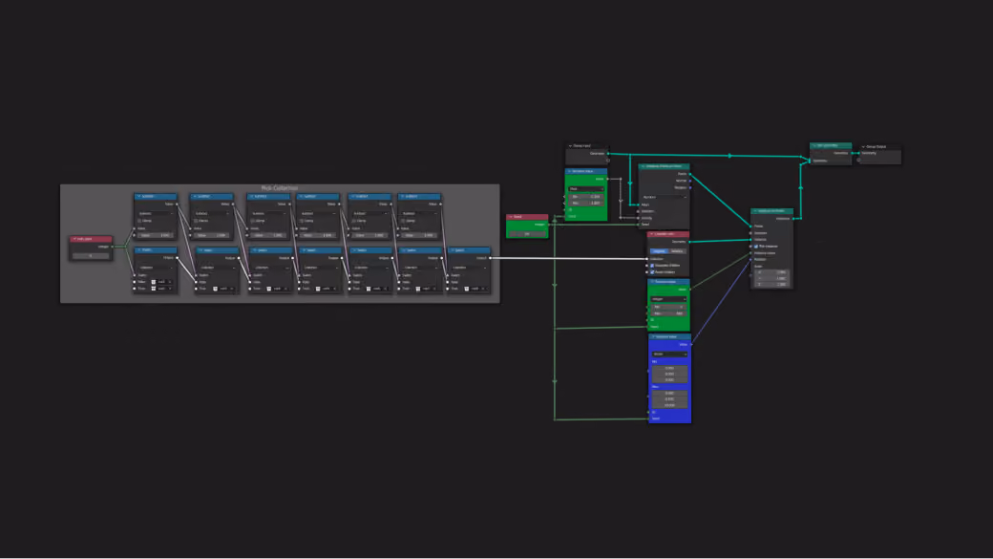993x559 pixels.
Task: Edit Scale X field on Instance on Points
Action: [x=772, y=272]
